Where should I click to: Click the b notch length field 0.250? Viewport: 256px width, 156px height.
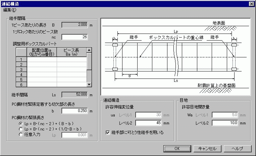[74, 111]
